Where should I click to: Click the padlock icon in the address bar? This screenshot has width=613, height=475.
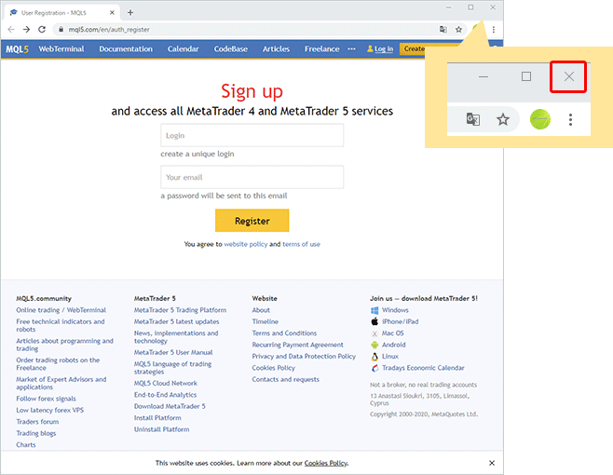(x=61, y=29)
